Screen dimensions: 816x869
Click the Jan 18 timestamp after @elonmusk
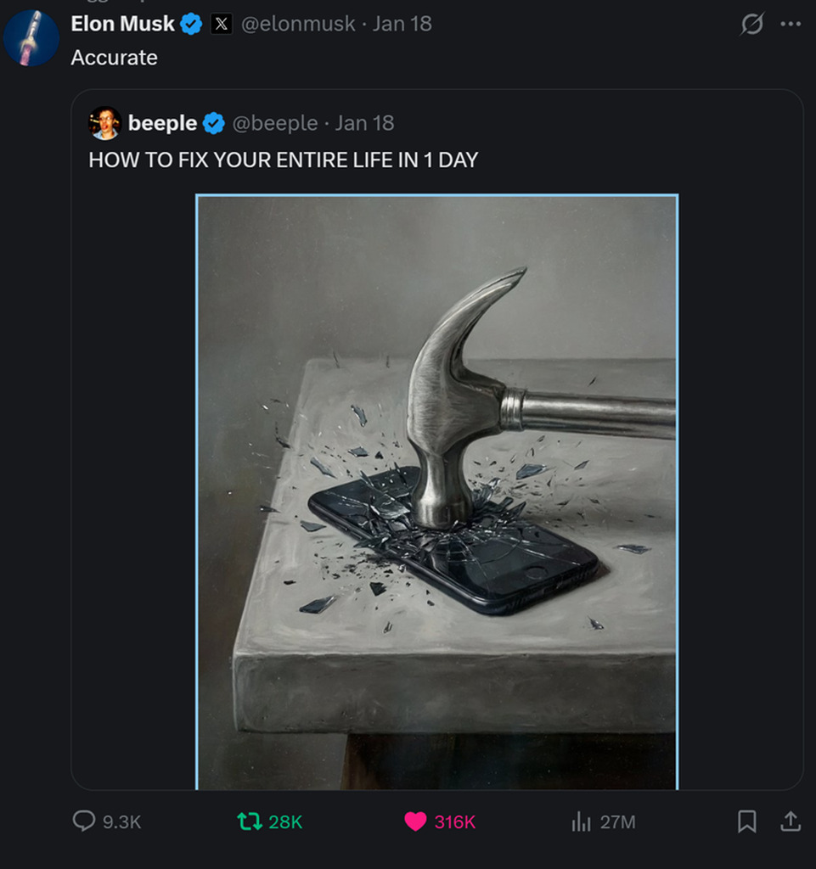click(402, 25)
